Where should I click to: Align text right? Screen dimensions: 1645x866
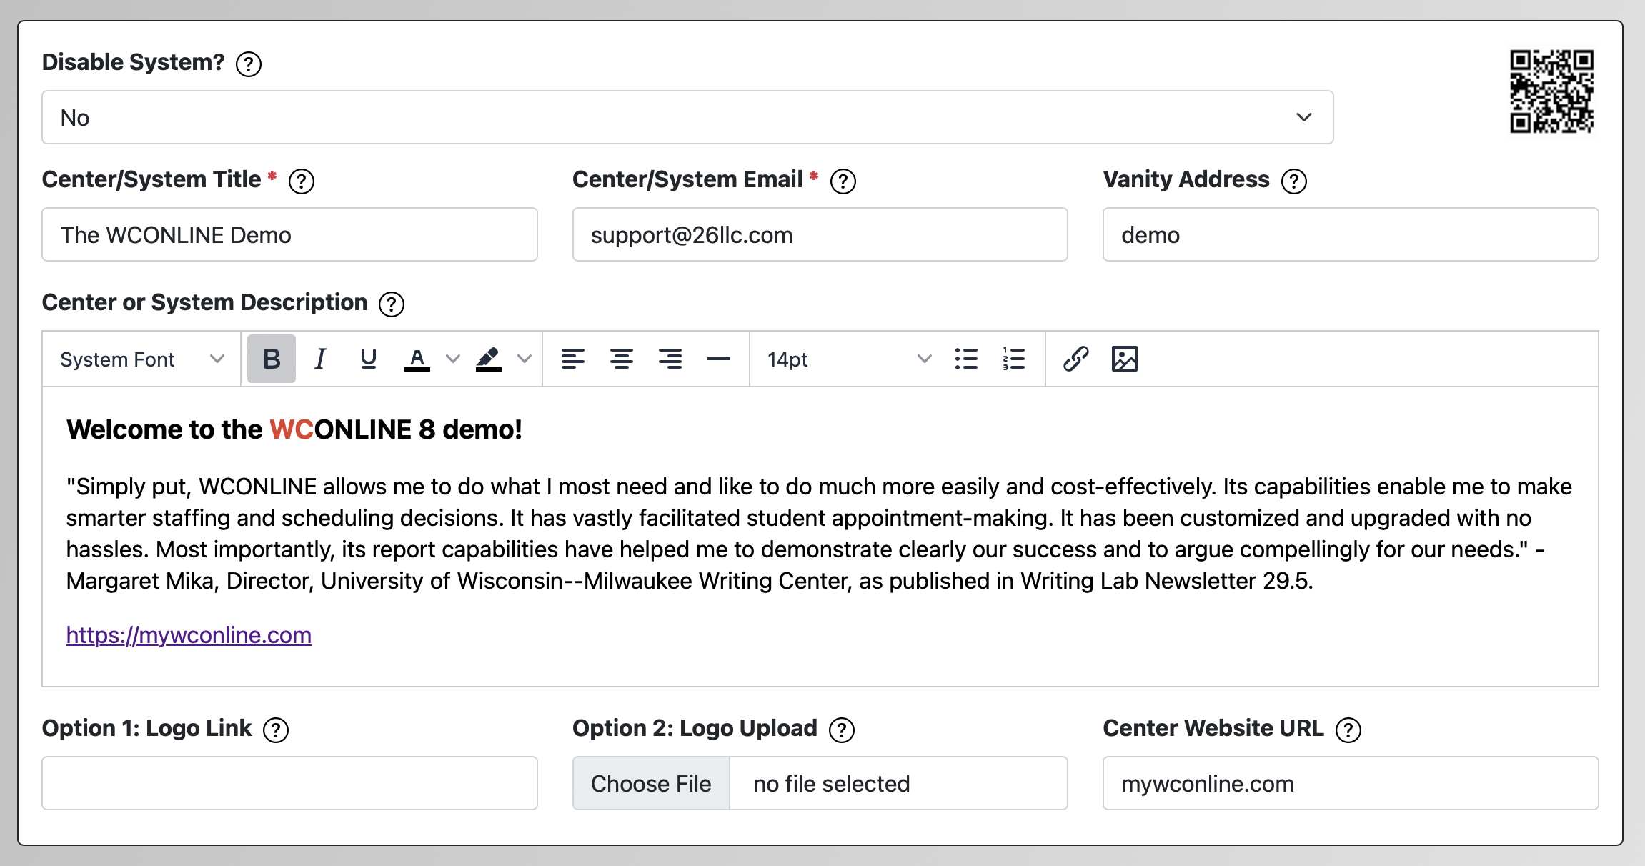670,359
